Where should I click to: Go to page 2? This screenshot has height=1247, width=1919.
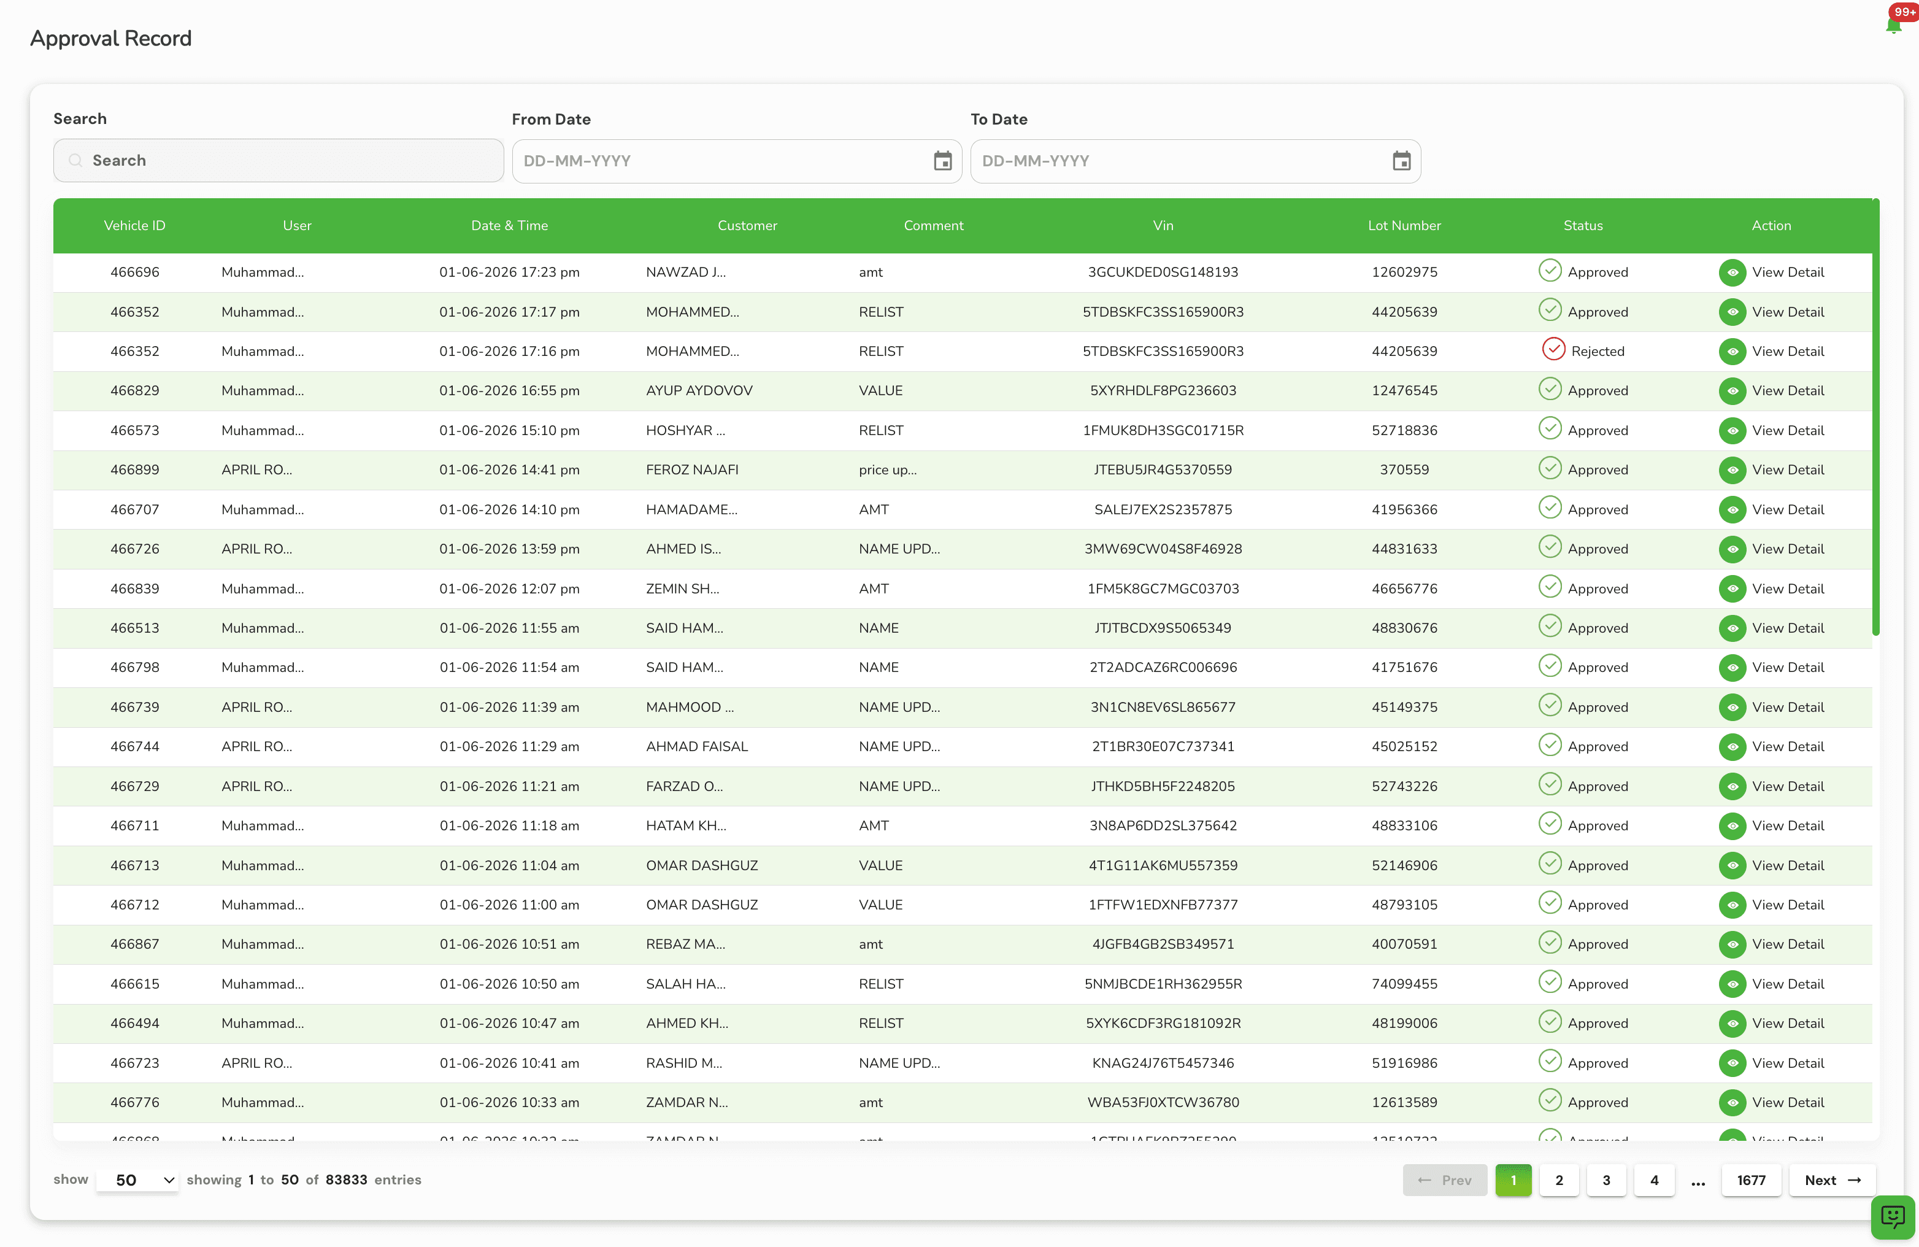[1559, 1180]
